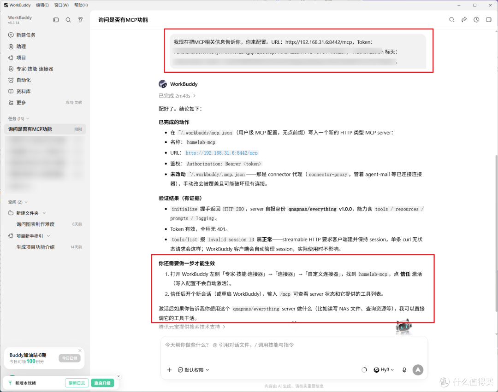Minimize the WorkBuddy window
The image size is (498, 392).
point(459,5)
